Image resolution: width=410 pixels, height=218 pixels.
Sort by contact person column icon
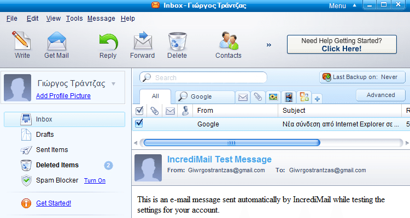point(185,111)
